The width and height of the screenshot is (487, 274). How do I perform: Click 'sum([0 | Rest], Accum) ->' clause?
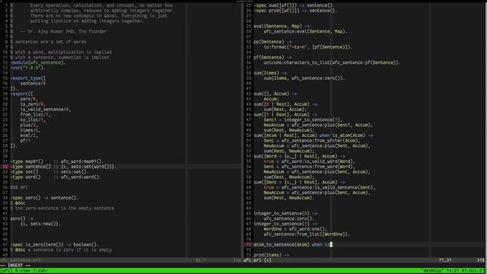[x=285, y=104]
